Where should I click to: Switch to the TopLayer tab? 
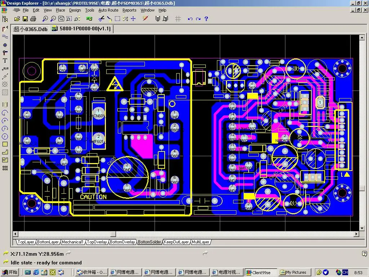click(26, 242)
